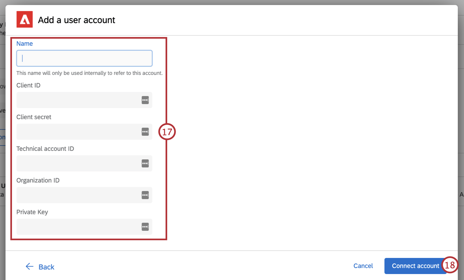Reveal the Client secret value

point(145,132)
